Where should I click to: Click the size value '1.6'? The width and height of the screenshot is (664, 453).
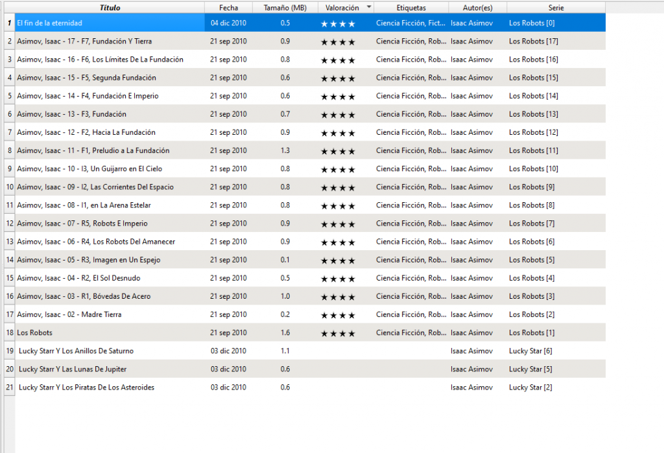coord(285,332)
